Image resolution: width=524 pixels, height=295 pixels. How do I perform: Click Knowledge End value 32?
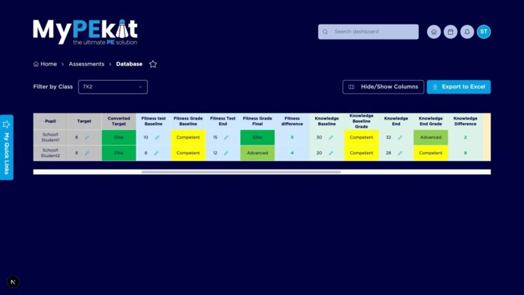(388, 137)
